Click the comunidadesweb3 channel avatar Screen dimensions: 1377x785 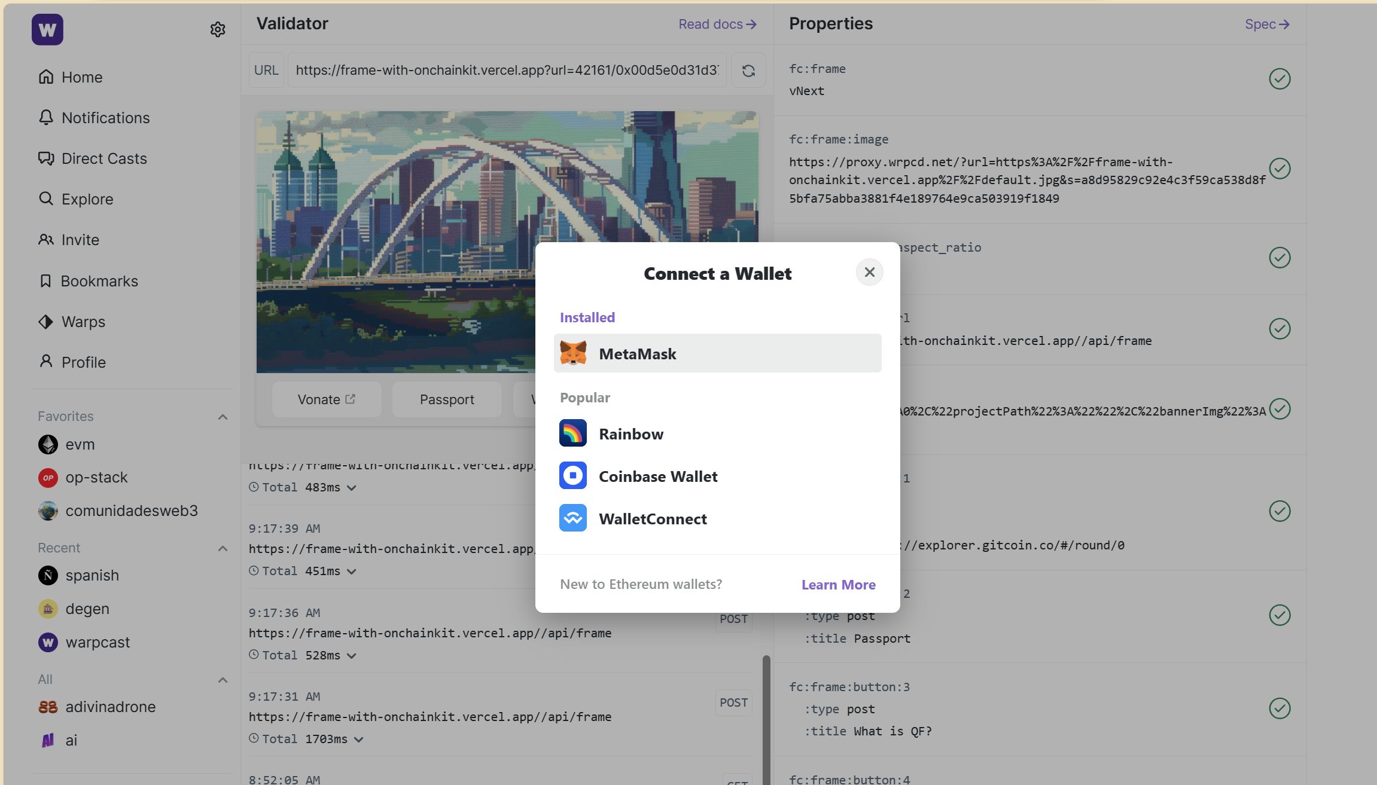pos(48,511)
